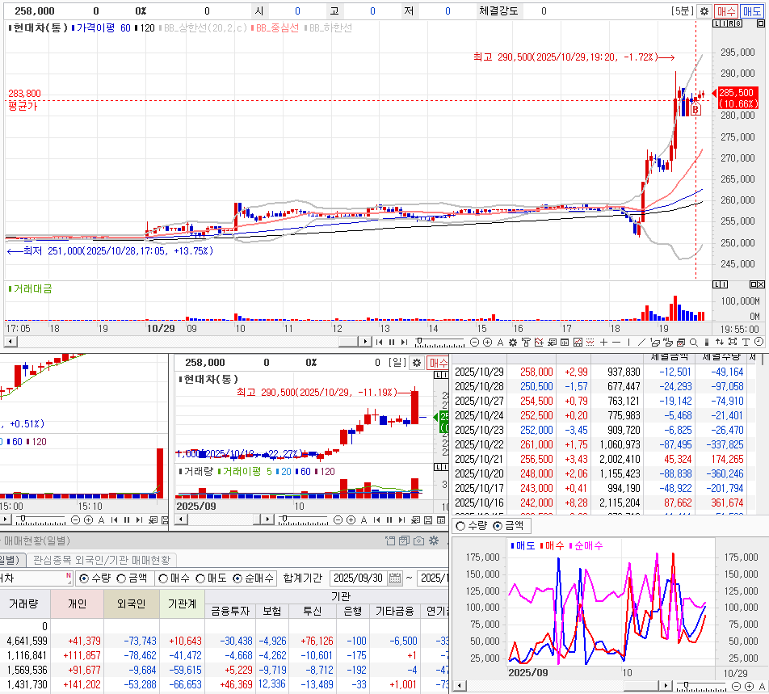Jump to first bar in main chart toolbar
This screenshot has height=694, width=769.
click(379, 342)
